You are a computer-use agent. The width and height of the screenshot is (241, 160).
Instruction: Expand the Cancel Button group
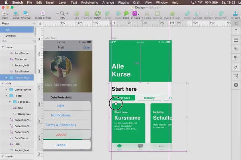pyautogui.click(x=6, y=90)
